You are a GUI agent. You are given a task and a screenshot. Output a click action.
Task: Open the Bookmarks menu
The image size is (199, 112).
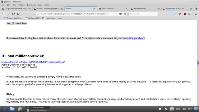[31, 5]
